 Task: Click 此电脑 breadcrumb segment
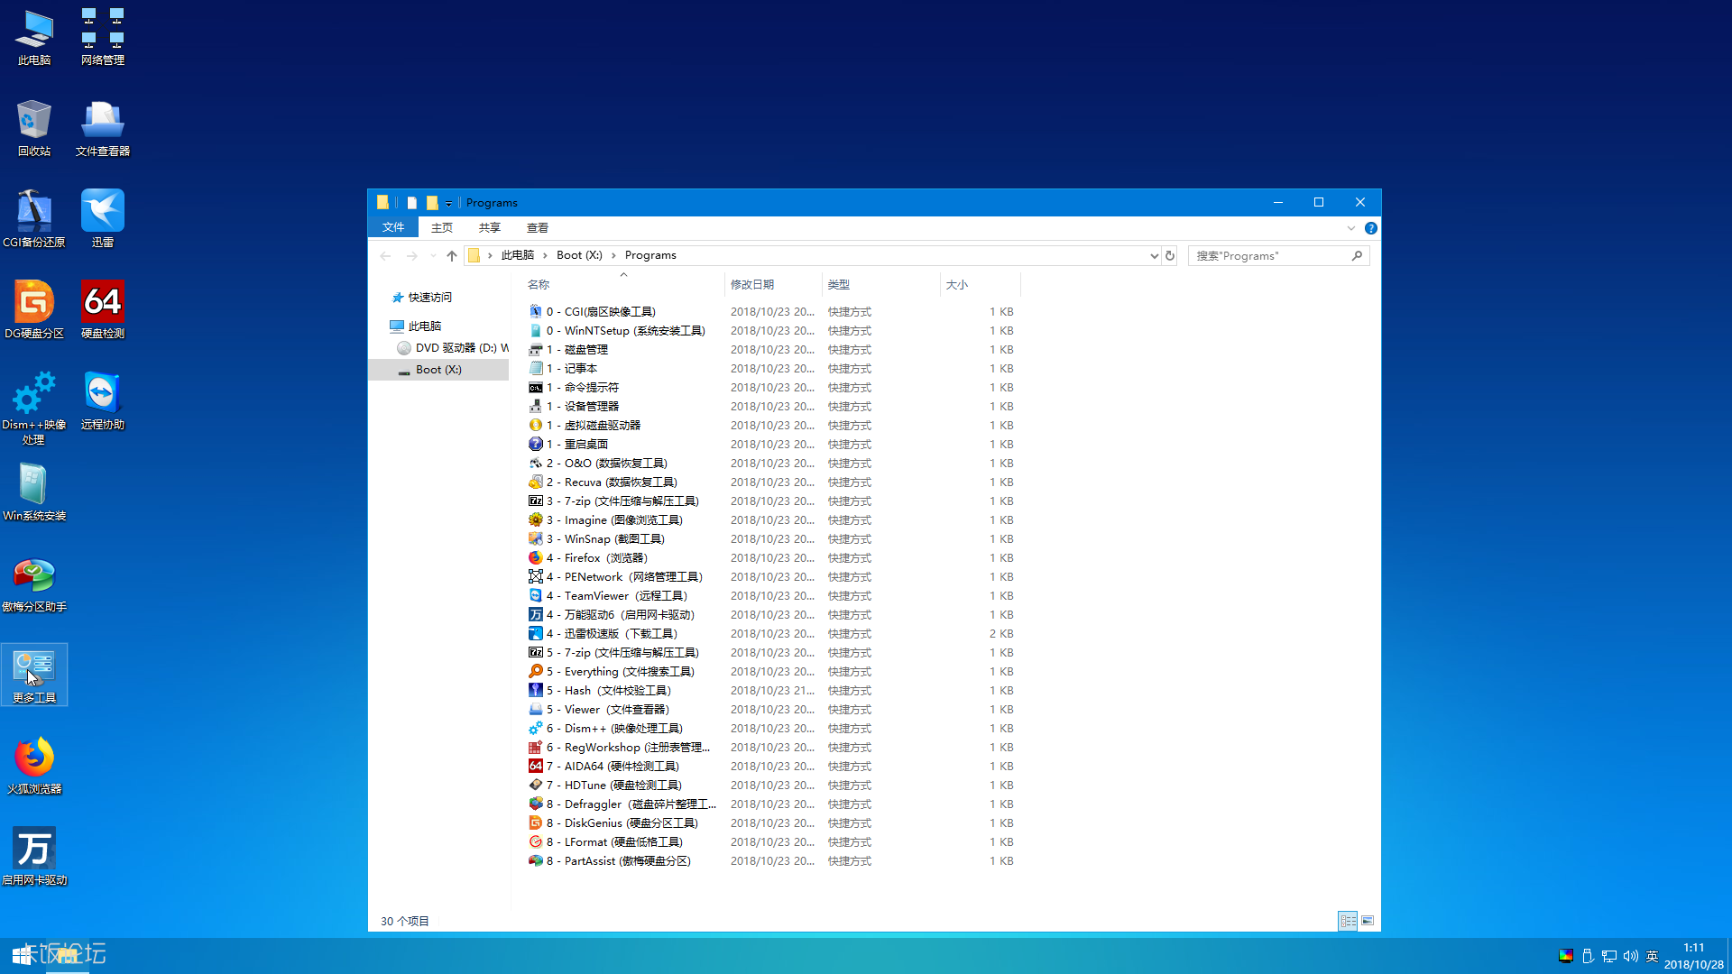(518, 255)
